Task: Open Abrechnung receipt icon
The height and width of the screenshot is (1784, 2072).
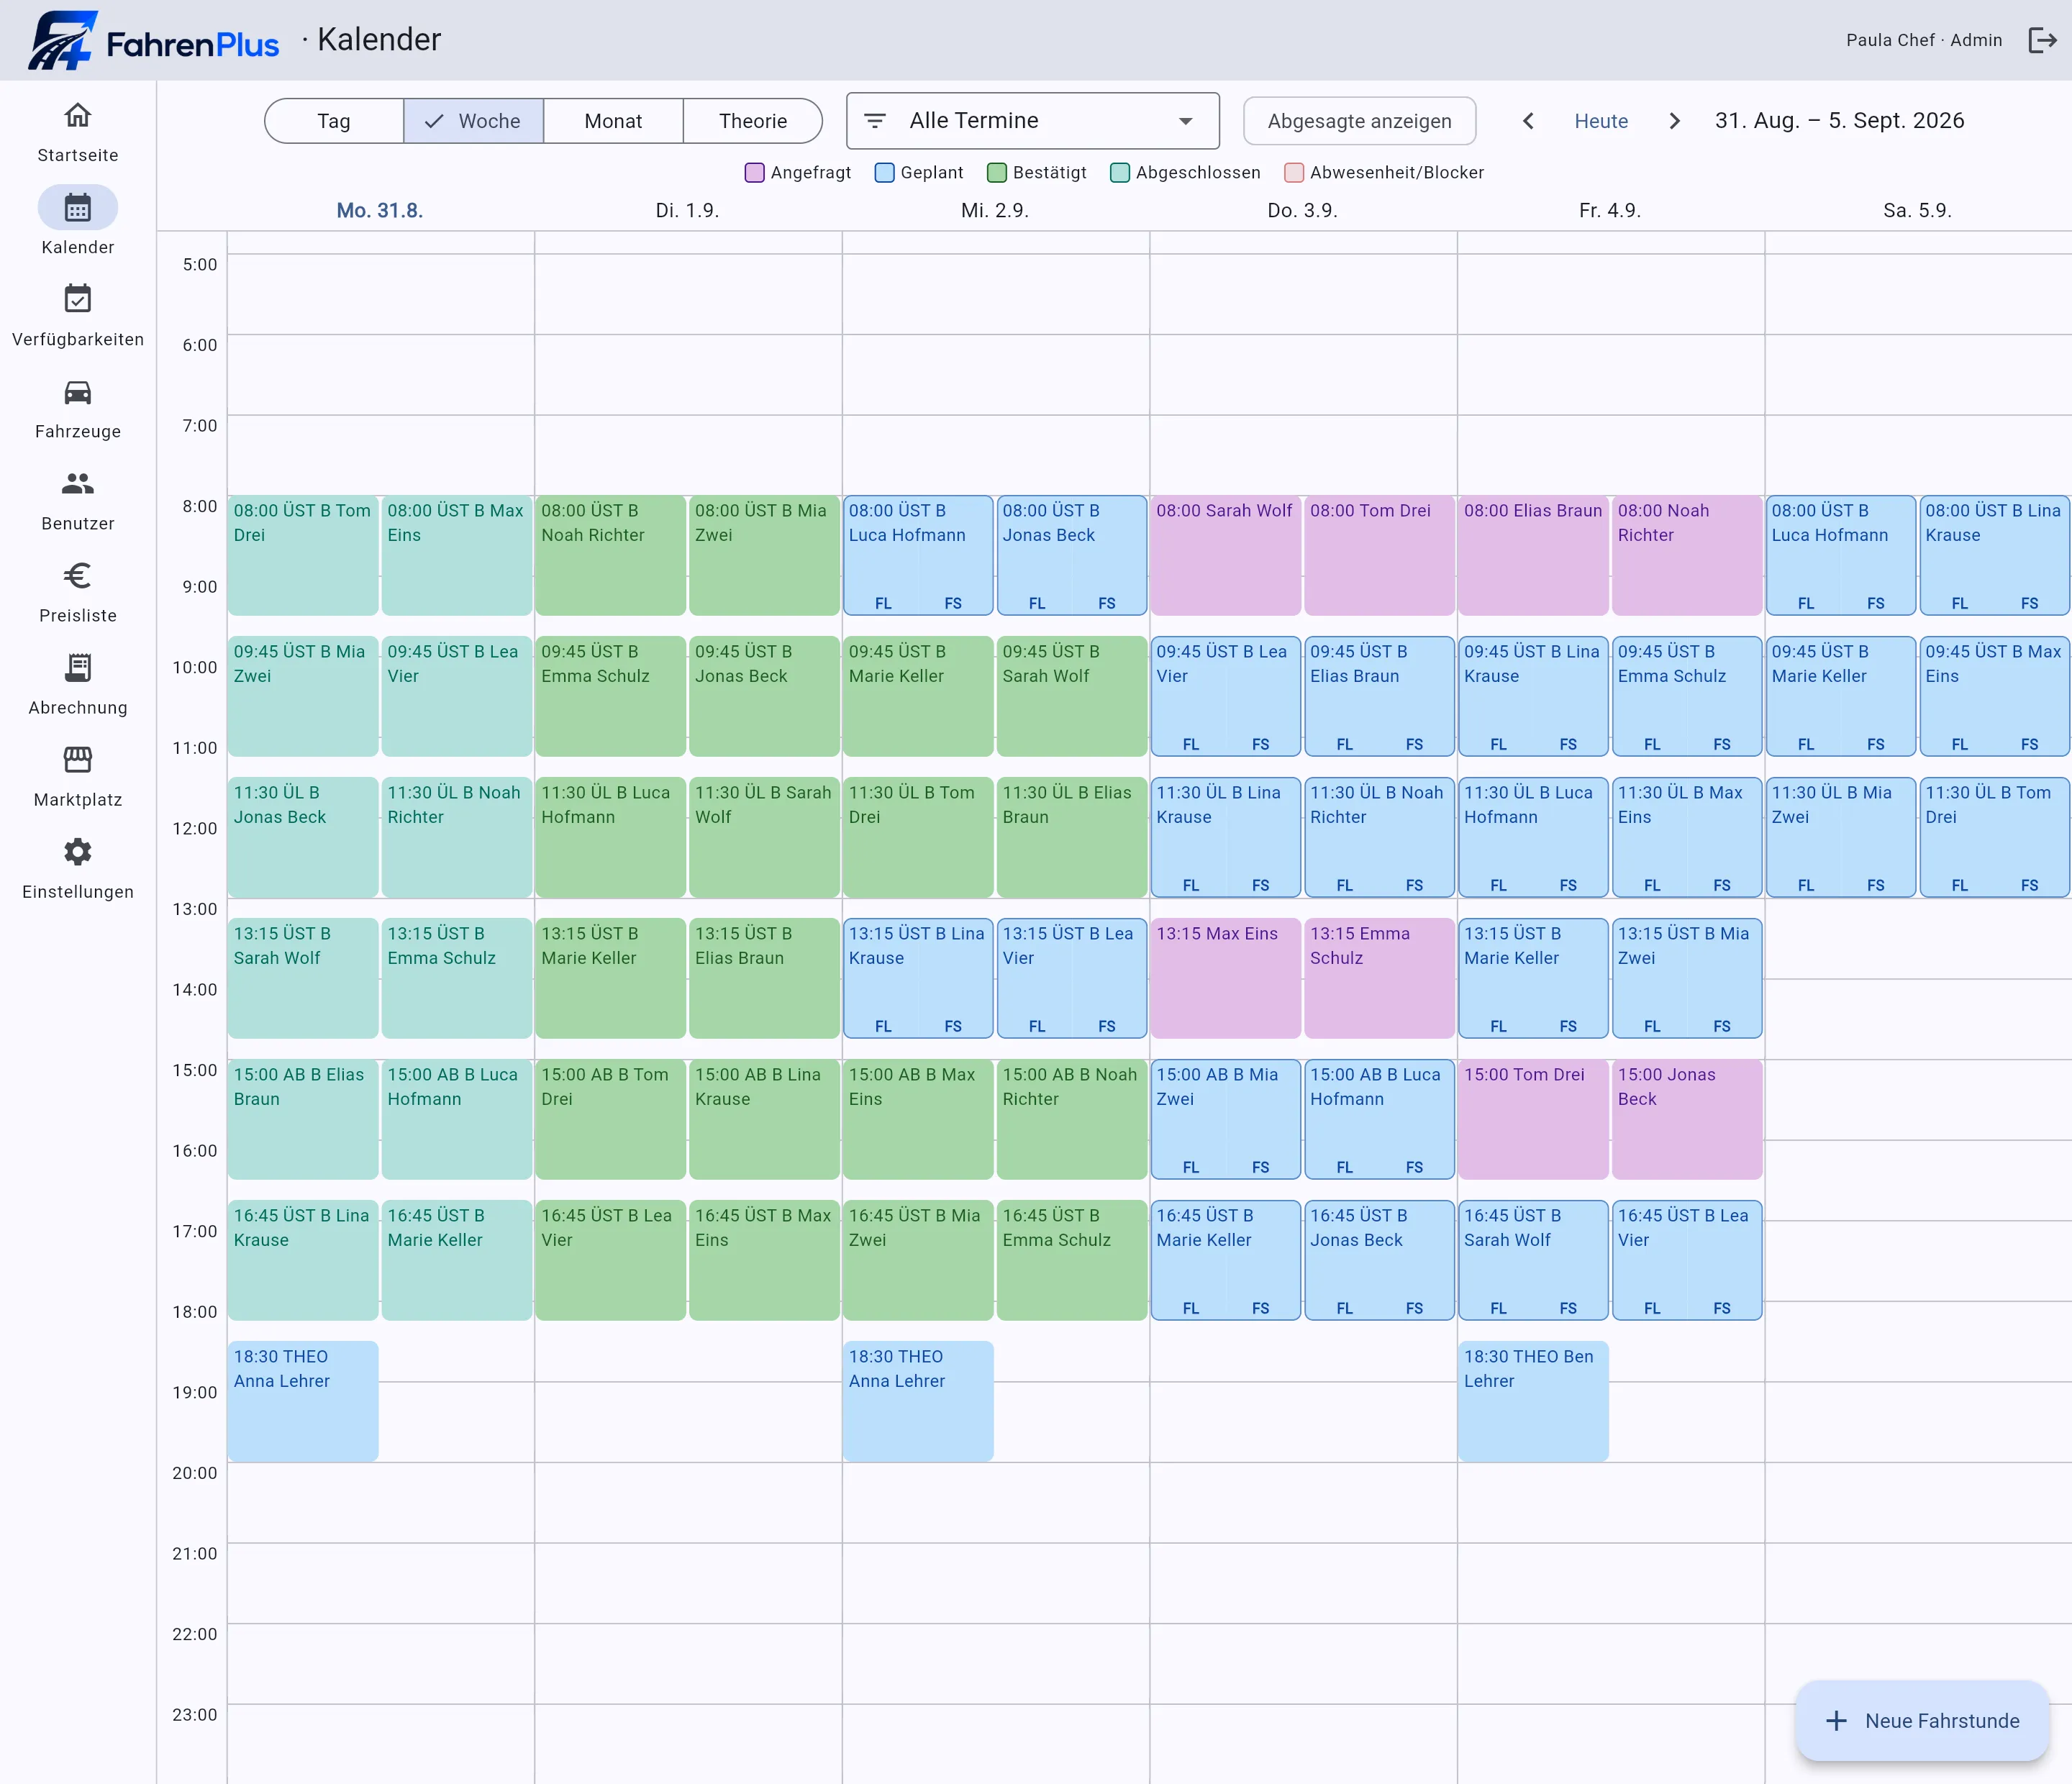Action: 78,668
